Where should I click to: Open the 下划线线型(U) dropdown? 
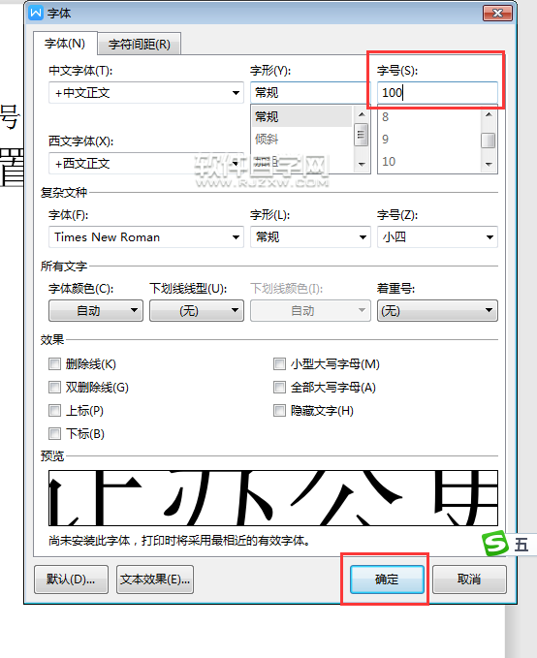point(197,310)
